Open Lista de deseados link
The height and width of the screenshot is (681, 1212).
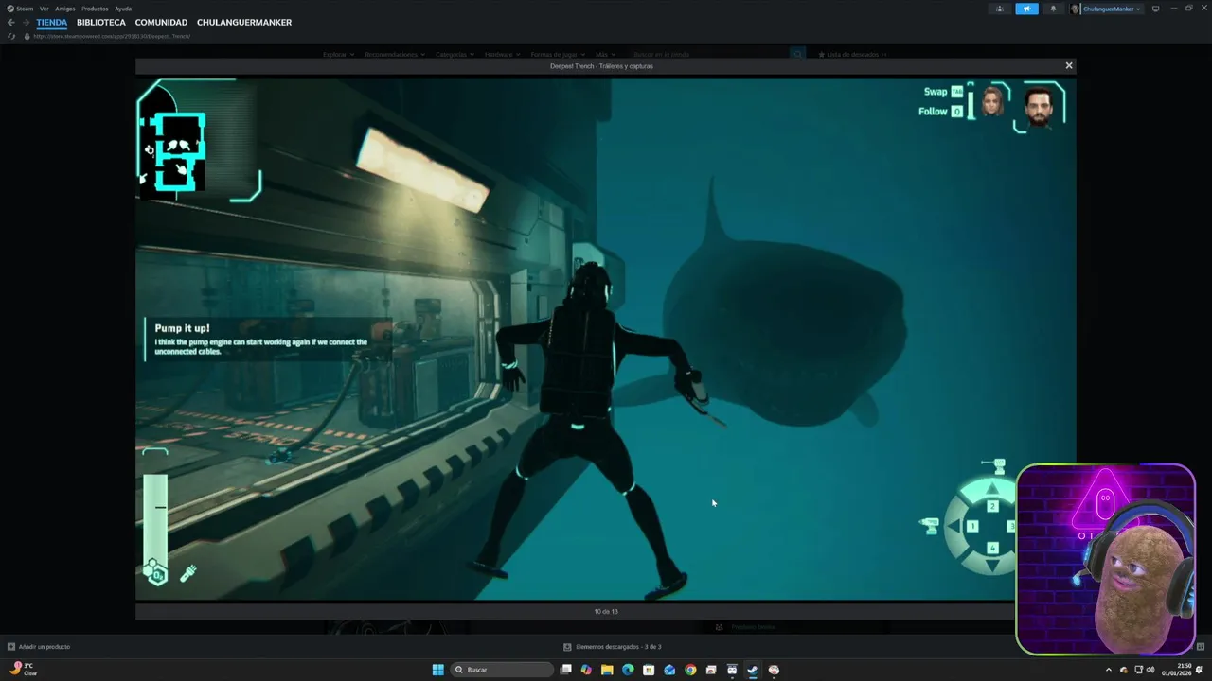[852, 55]
